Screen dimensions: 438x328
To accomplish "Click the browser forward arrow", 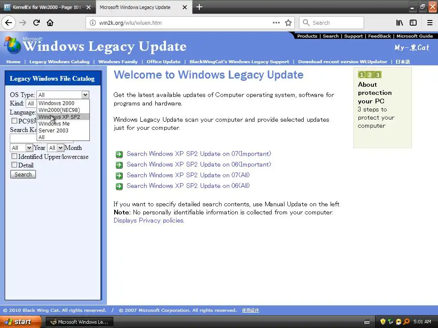I will [x=23, y=23].
